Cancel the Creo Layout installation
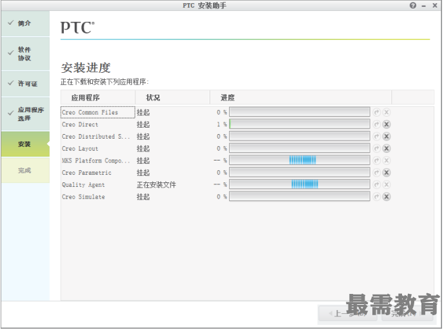This screenshot has height=330, width=444. (386, 148)
